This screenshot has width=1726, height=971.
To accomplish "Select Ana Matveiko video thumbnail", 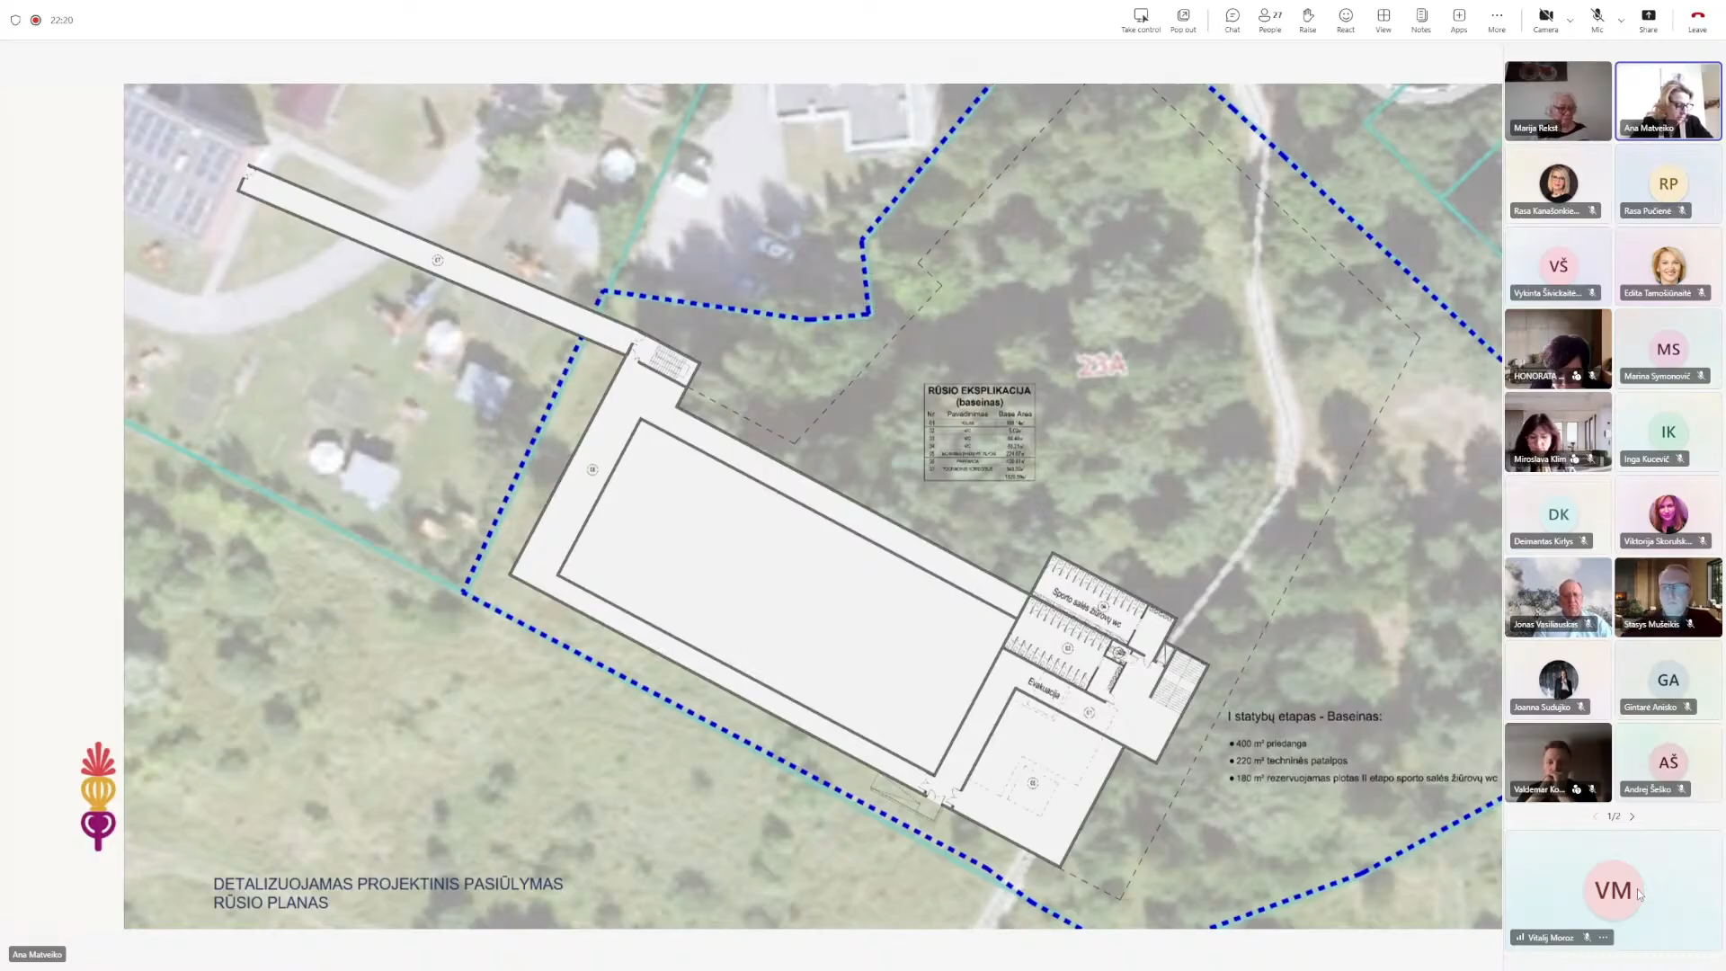I will [1668, 101].
